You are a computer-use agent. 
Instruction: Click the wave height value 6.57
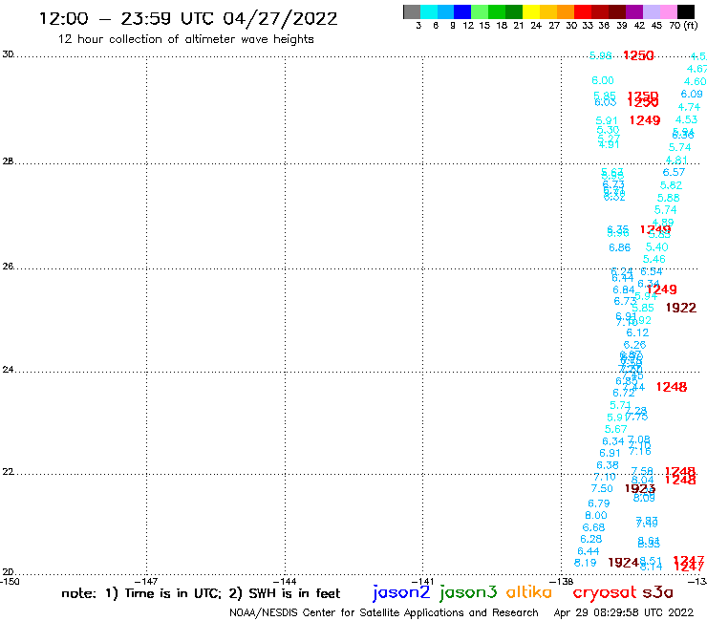pos(674,172)
